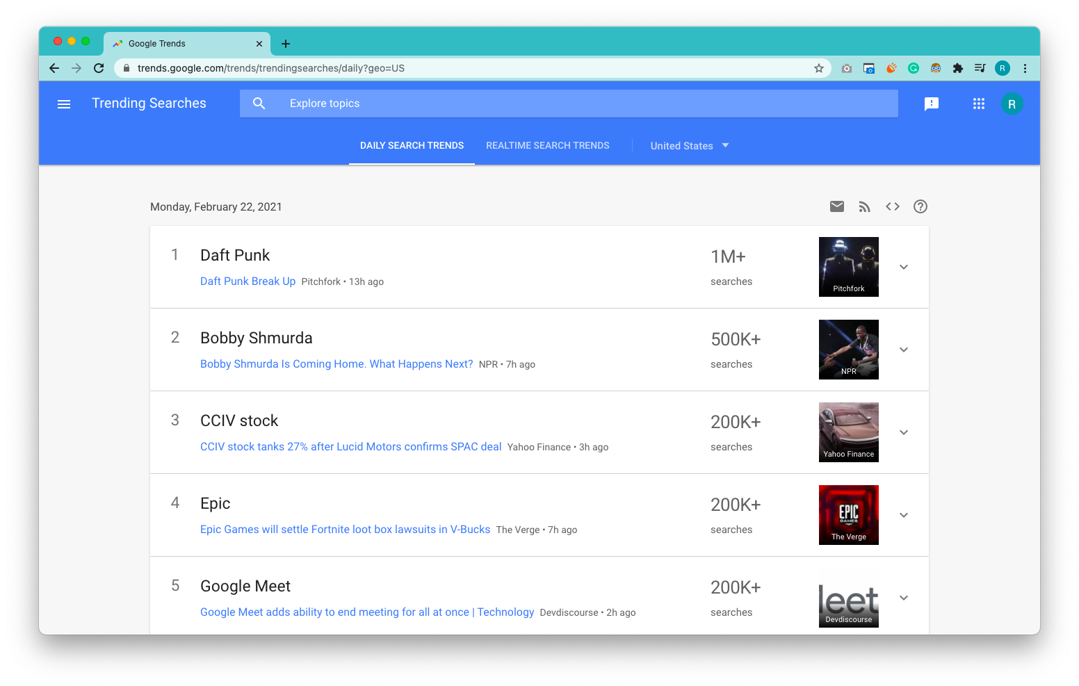Expand the Epic trend row
This screenshot has width=1079, height=686.
[904, 515]
